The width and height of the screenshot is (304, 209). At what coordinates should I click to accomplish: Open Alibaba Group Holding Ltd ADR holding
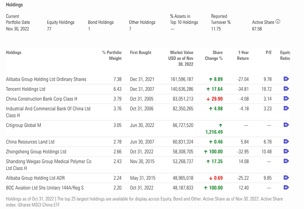35,178
